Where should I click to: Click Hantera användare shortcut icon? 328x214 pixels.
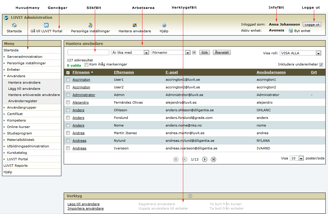[135, 25]
